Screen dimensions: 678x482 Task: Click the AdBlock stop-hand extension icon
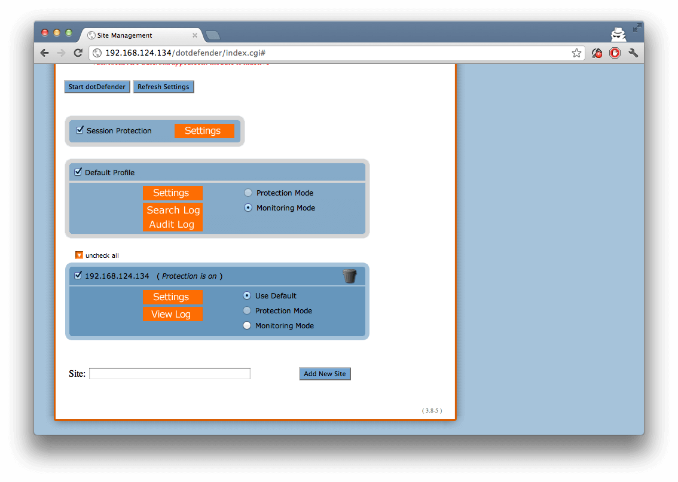pyautogui.click(x=615, y=53)
